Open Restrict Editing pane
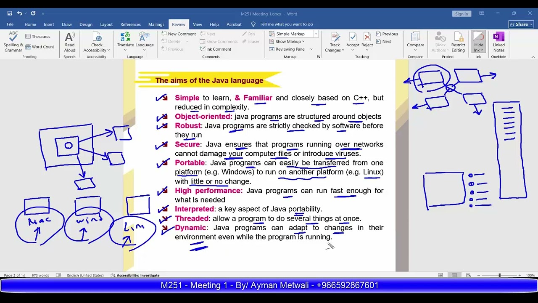Viewport: 538px width, 303px height. tap(458, 42)
